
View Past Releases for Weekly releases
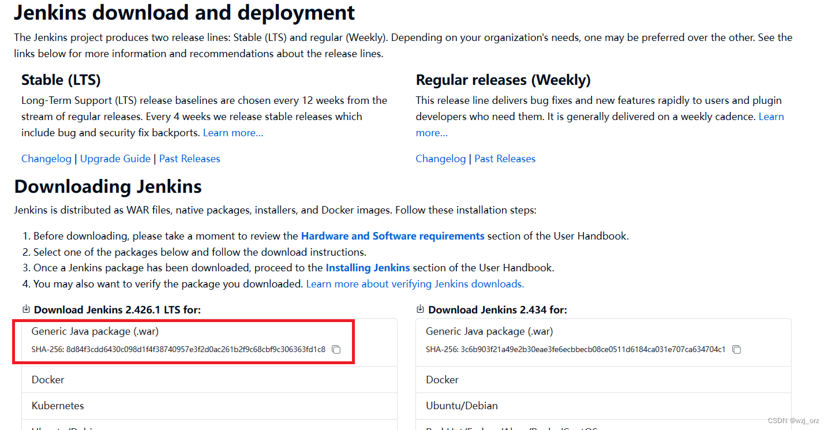pyautogui.click(x=505, y=158)
